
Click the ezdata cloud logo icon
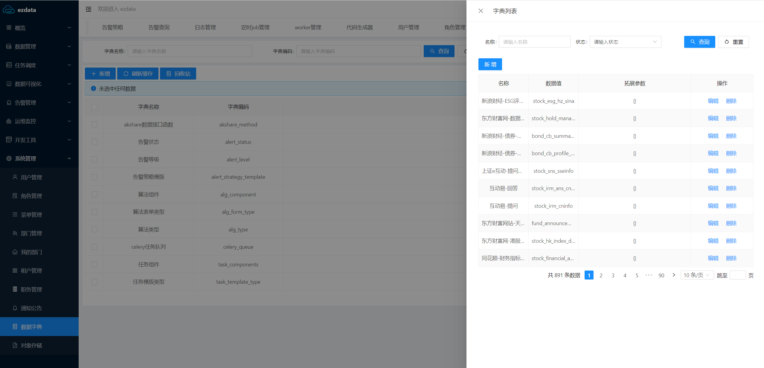[8, 10]
